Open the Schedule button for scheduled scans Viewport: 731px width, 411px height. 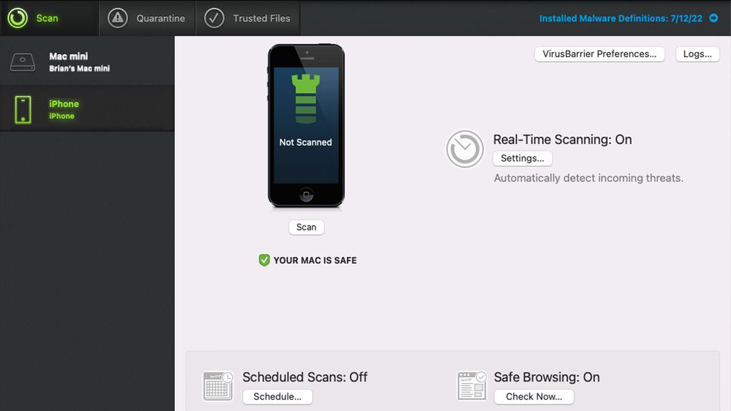pos(278,397)
